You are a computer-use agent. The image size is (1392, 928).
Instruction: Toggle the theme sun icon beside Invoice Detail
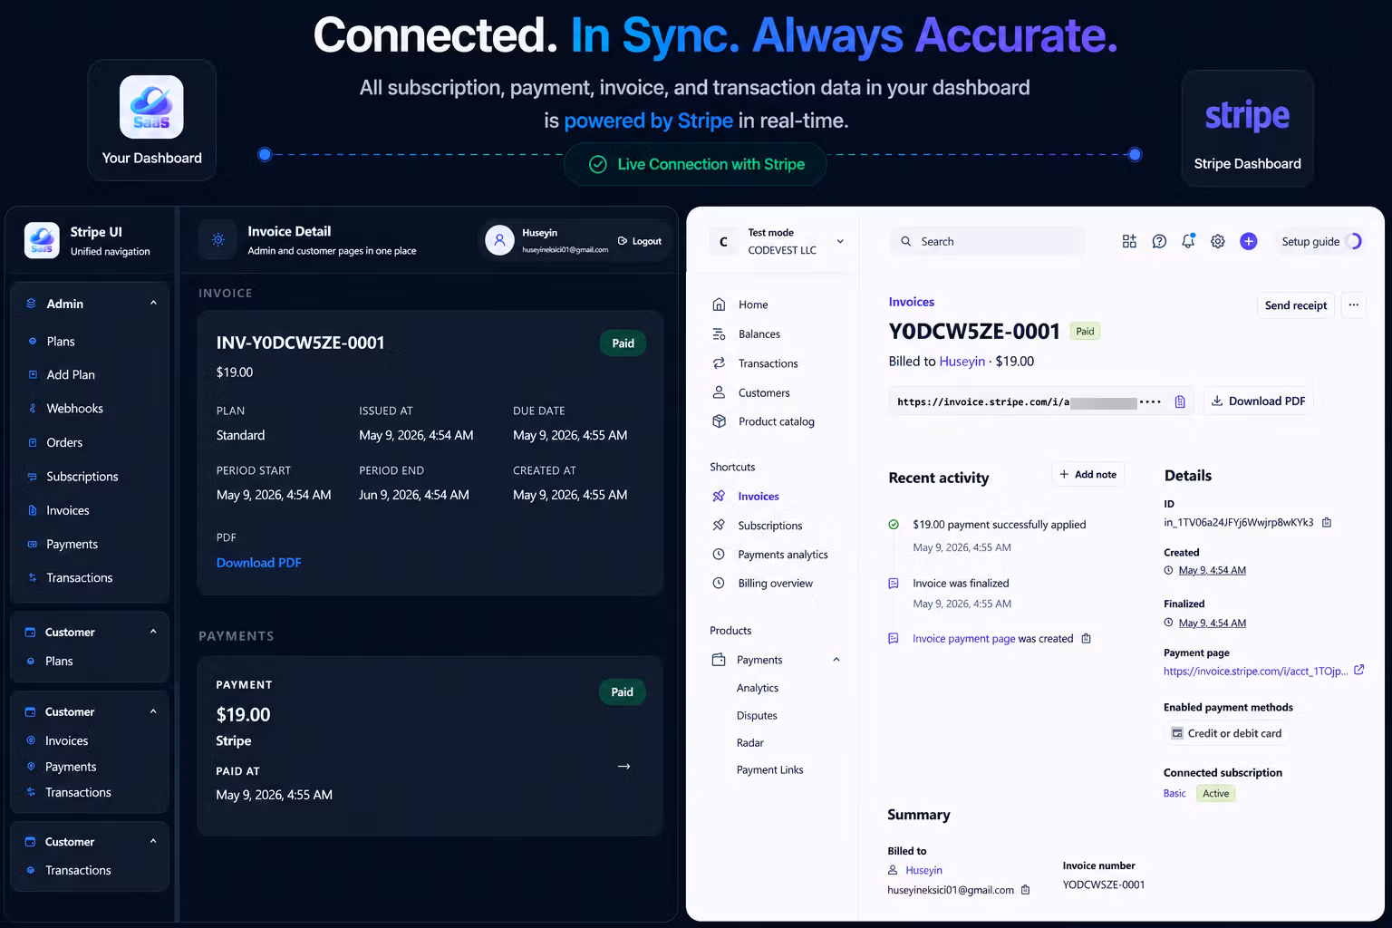(x=217, y=240)
